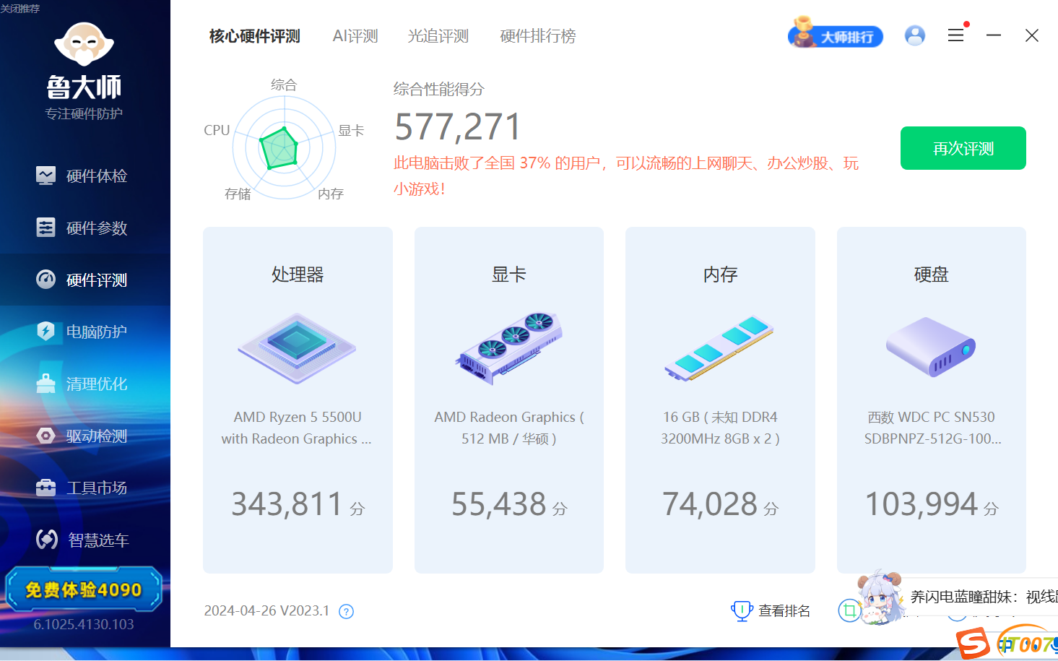Click the performance radar chart
Screen dimensions: 1058x661
tap(284, 147)
